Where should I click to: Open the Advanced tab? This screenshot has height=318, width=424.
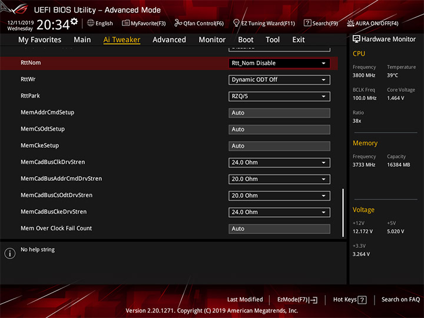click(x=169, y=40)
